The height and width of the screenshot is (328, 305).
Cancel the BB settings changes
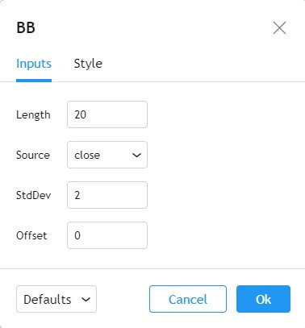pos(188,299)
